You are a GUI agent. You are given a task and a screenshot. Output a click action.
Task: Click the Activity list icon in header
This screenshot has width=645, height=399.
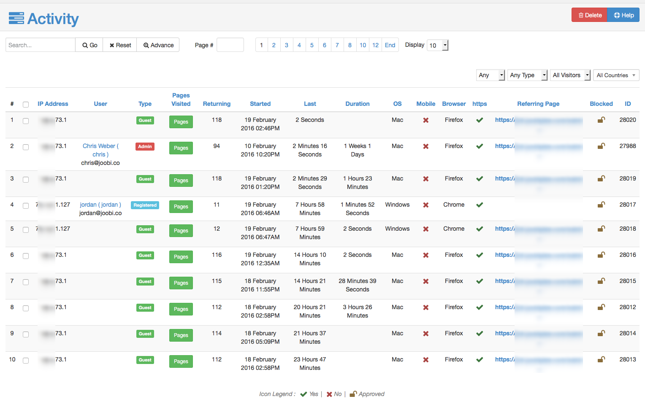[x=16, y=19]
